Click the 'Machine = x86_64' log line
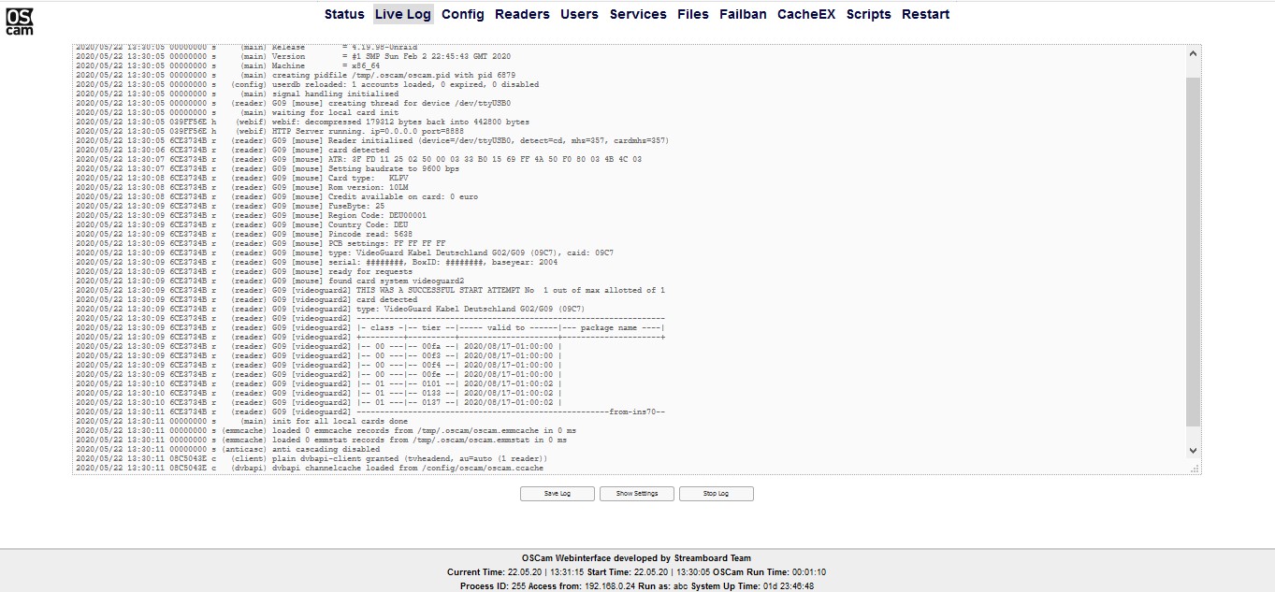The width and height of the screenshot is (1275, 592). click(228, 65)
